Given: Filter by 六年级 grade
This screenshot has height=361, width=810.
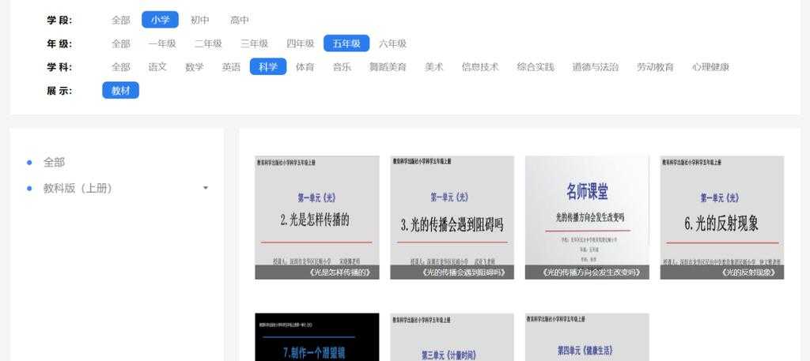Looking at the screenshot, I should 392,43.
